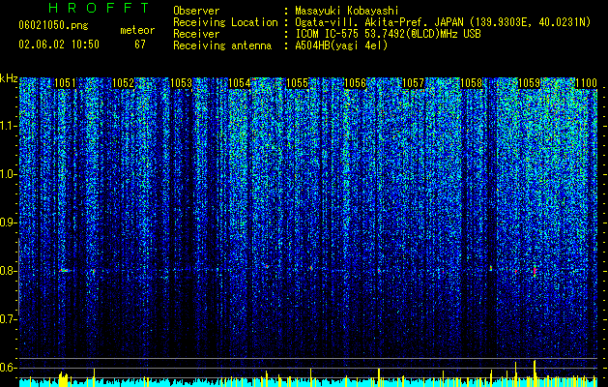Click the meteor echo just after 1051

click(x=65, y=270)
